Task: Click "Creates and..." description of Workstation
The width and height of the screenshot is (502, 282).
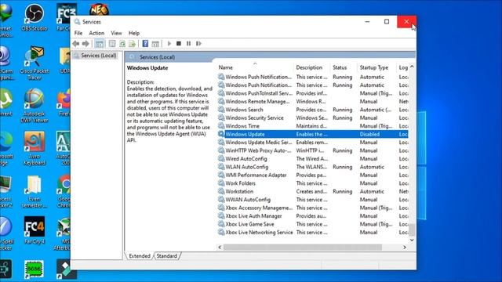Action: point(311,191)
